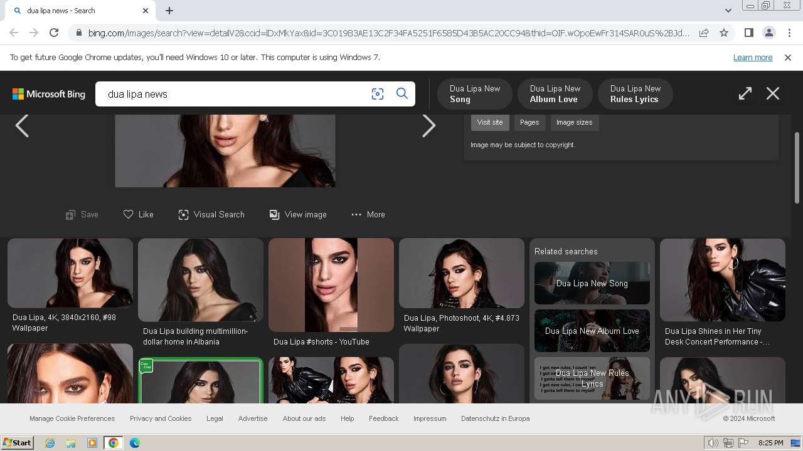The image size is (803, 451).
Task: Click the Visit site button
Action: coord(490,122)
